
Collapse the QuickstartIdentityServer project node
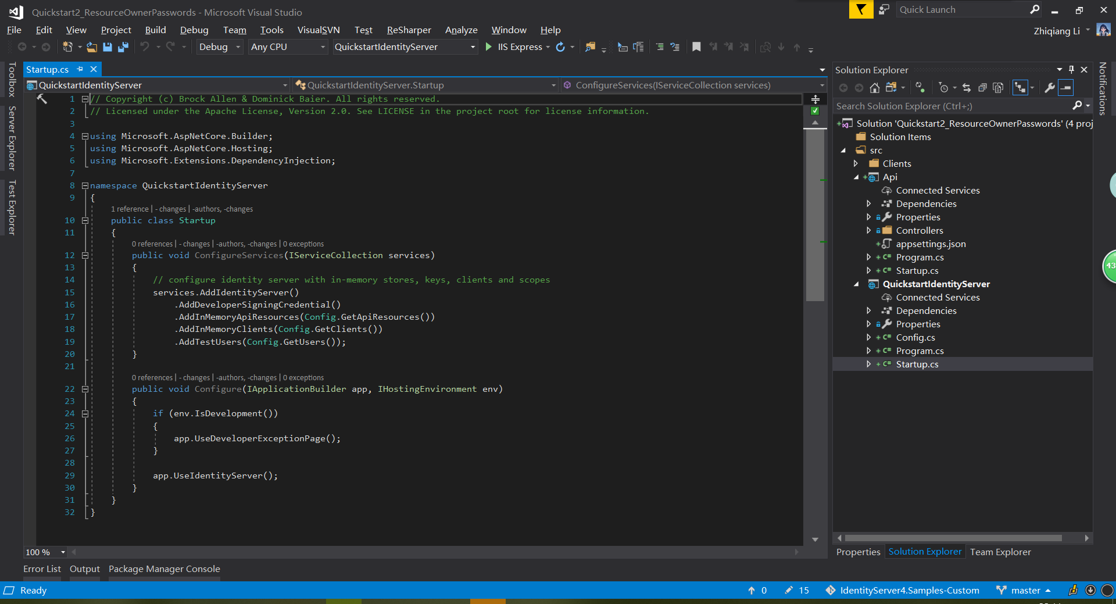[856, 284]
